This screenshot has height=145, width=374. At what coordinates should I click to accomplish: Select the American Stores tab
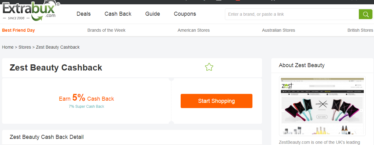(x=194, y=30)
